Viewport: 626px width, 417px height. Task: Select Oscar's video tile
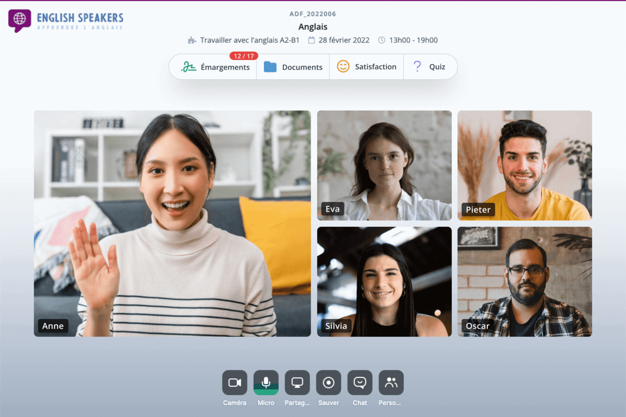(x=524, y=281)
